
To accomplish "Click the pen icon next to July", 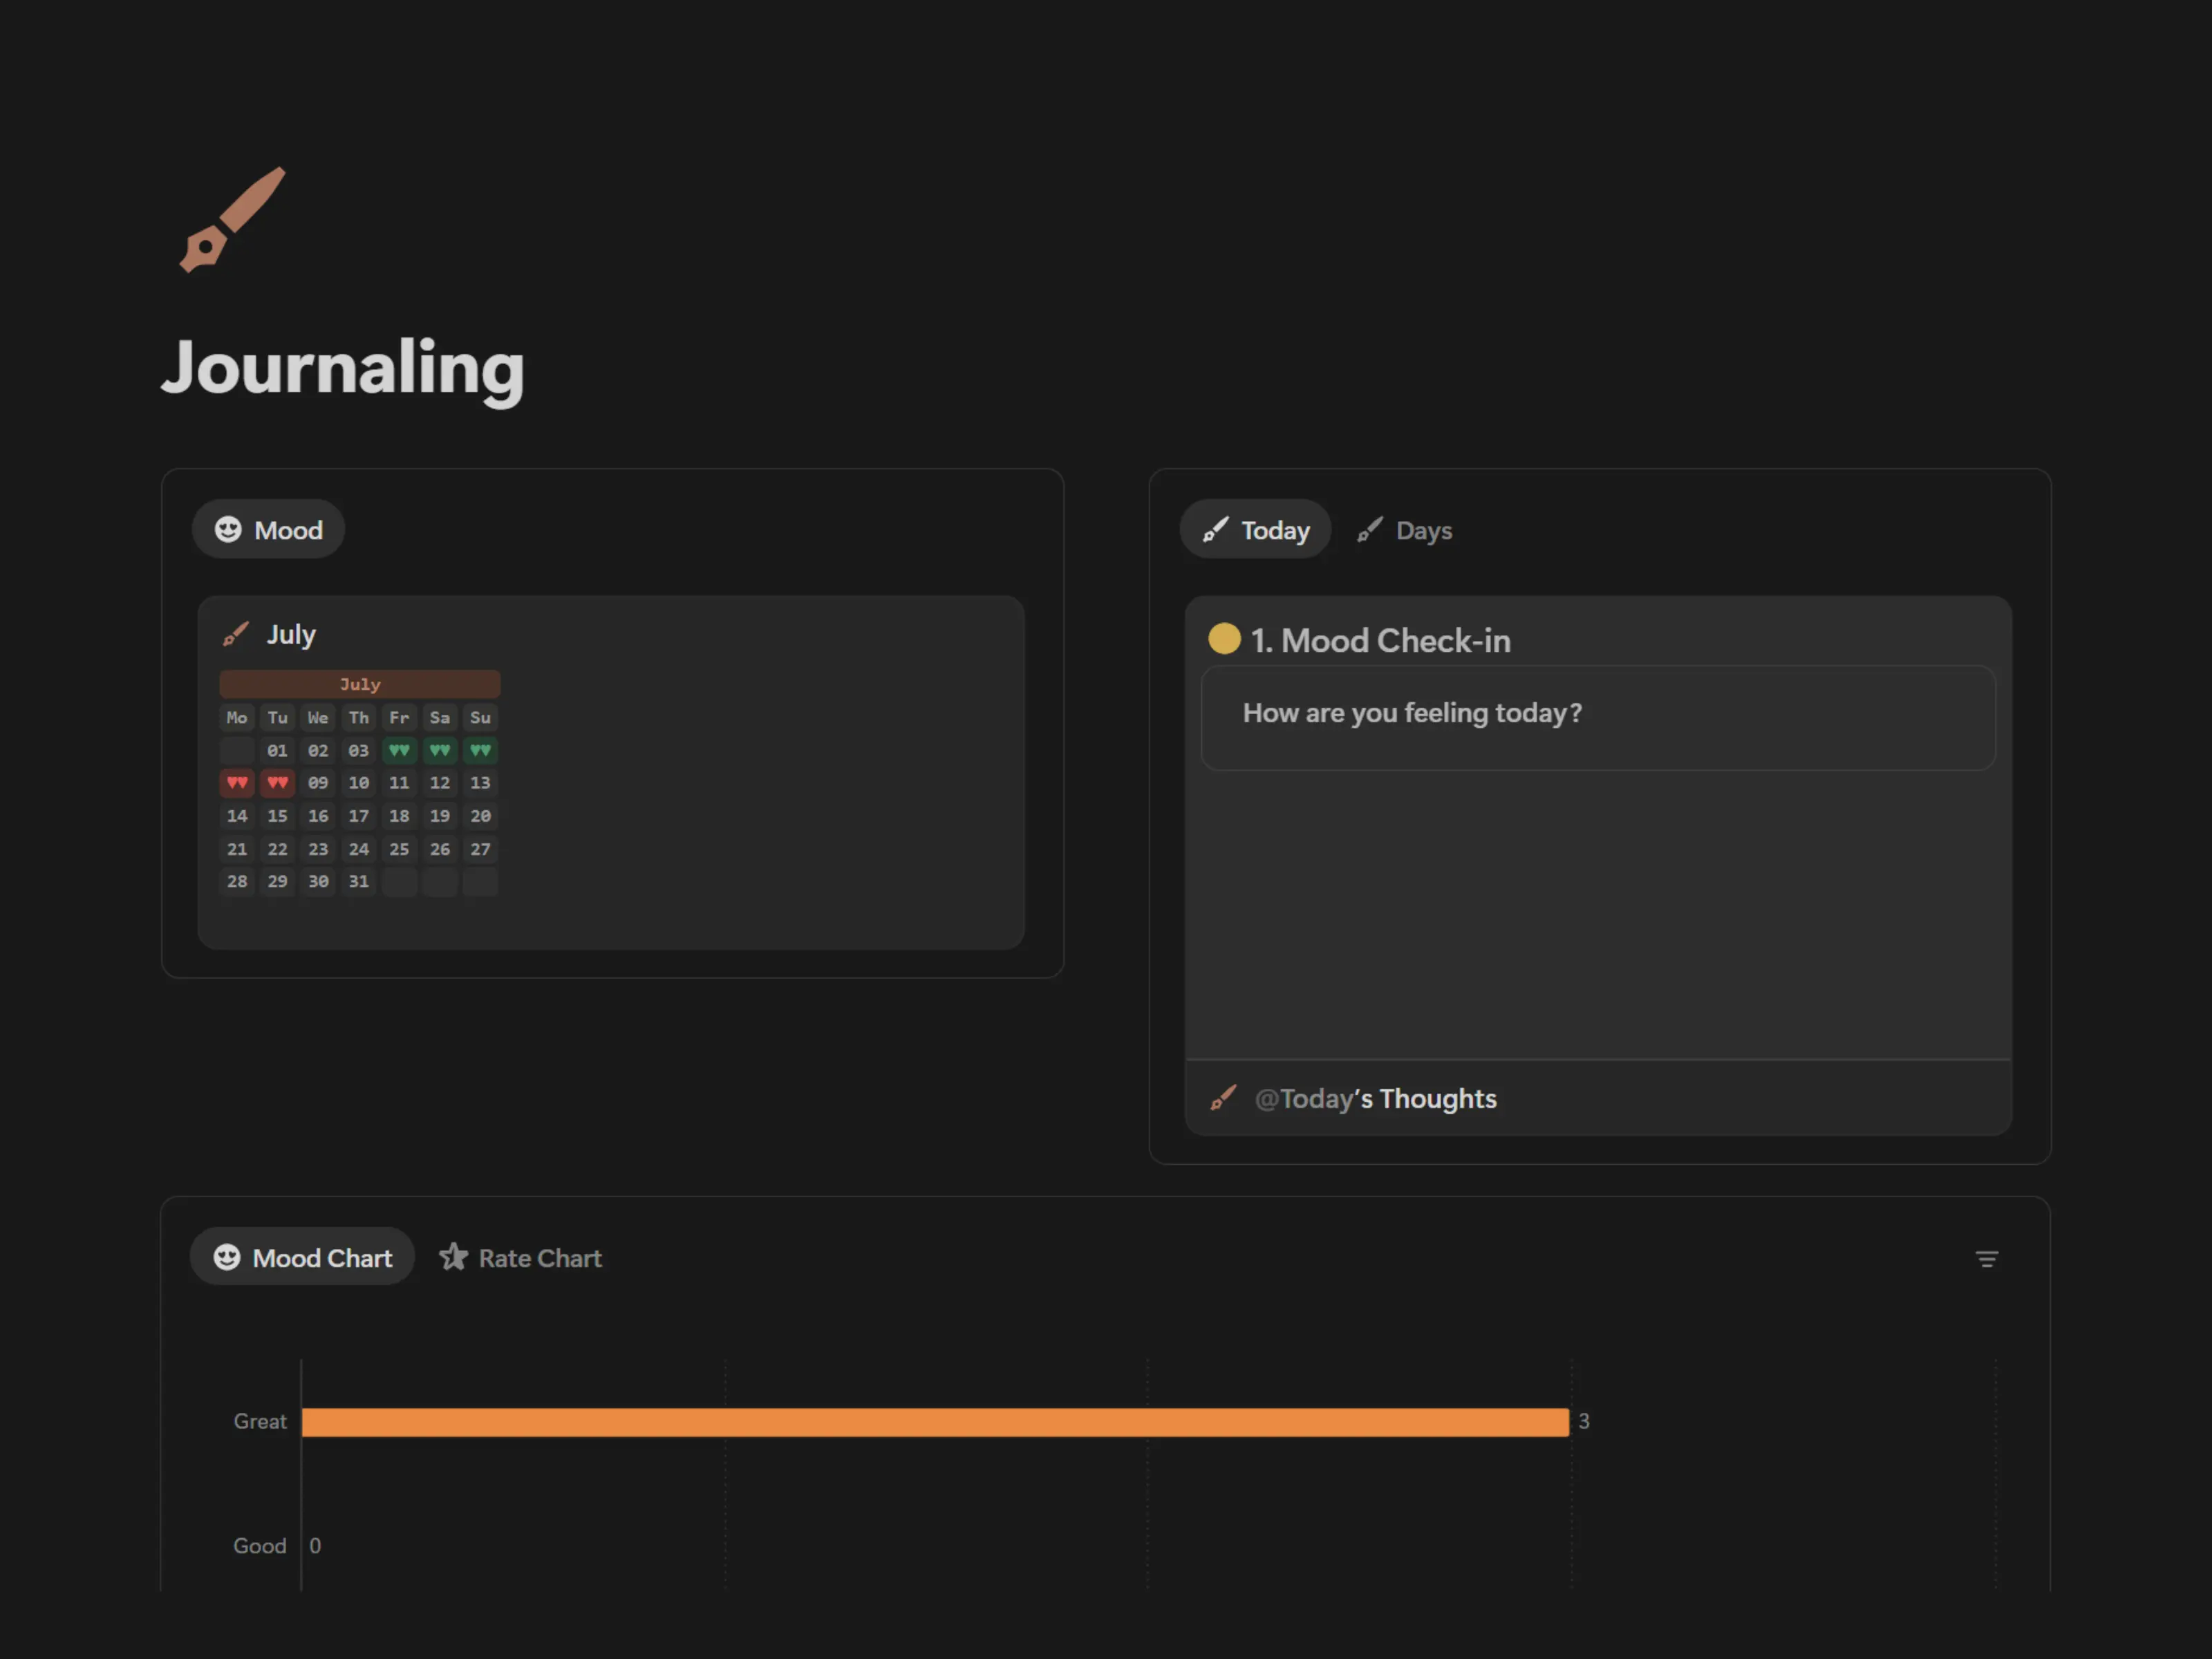I will [x=236, y=634].
